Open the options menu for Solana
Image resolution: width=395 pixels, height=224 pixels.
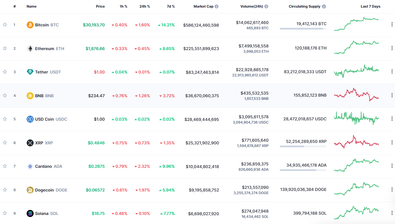point(392,213)
